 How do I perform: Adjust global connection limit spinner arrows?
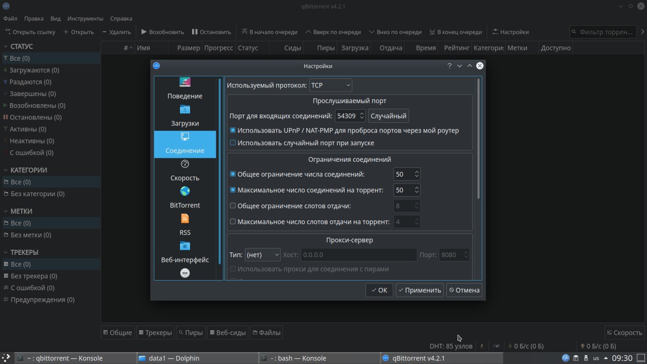tap(417, 174)
